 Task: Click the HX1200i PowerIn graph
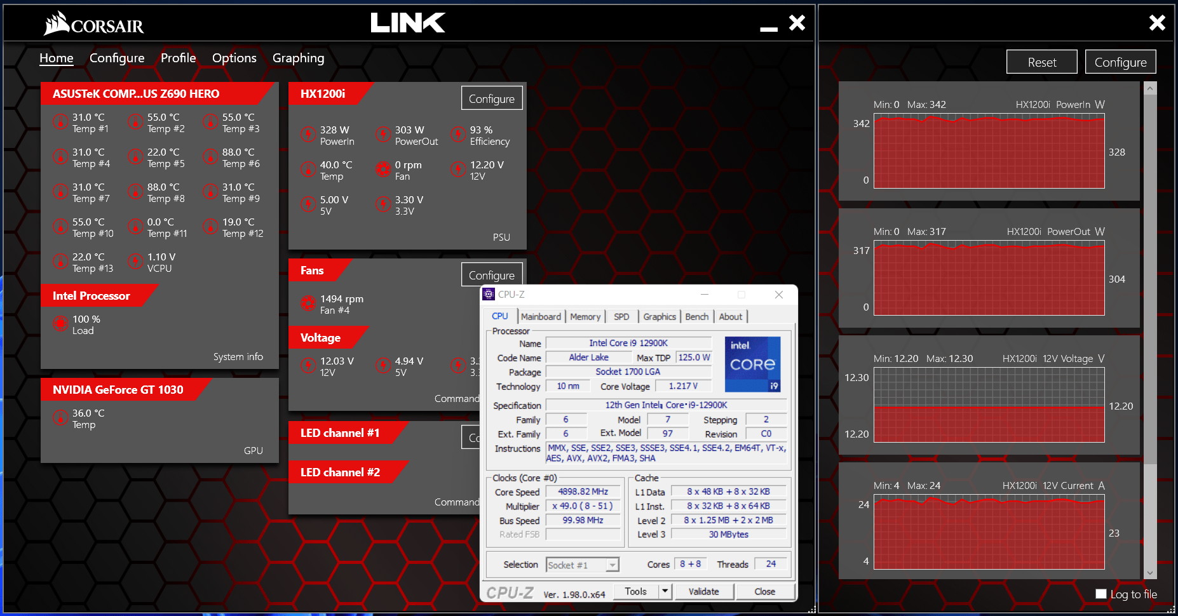(989, 151)
